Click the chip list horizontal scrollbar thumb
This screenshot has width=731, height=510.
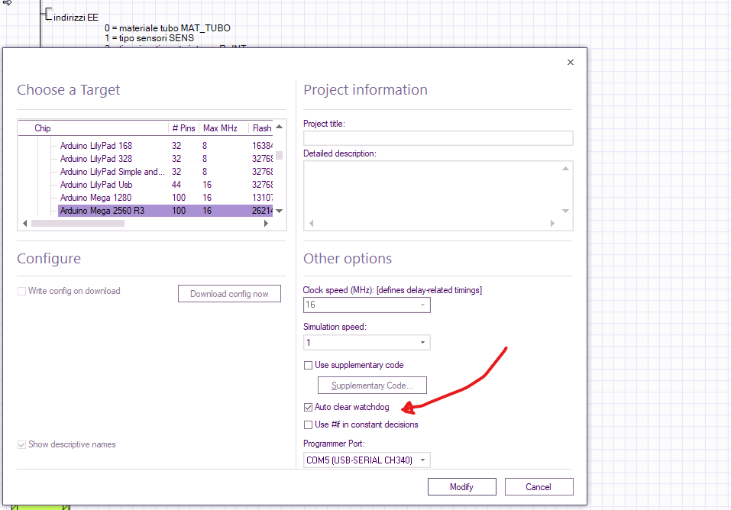pyautogui.click(x=78, y=223)
